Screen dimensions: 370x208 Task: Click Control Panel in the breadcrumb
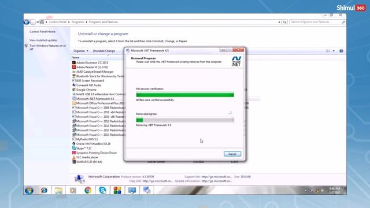click(58, 22)
